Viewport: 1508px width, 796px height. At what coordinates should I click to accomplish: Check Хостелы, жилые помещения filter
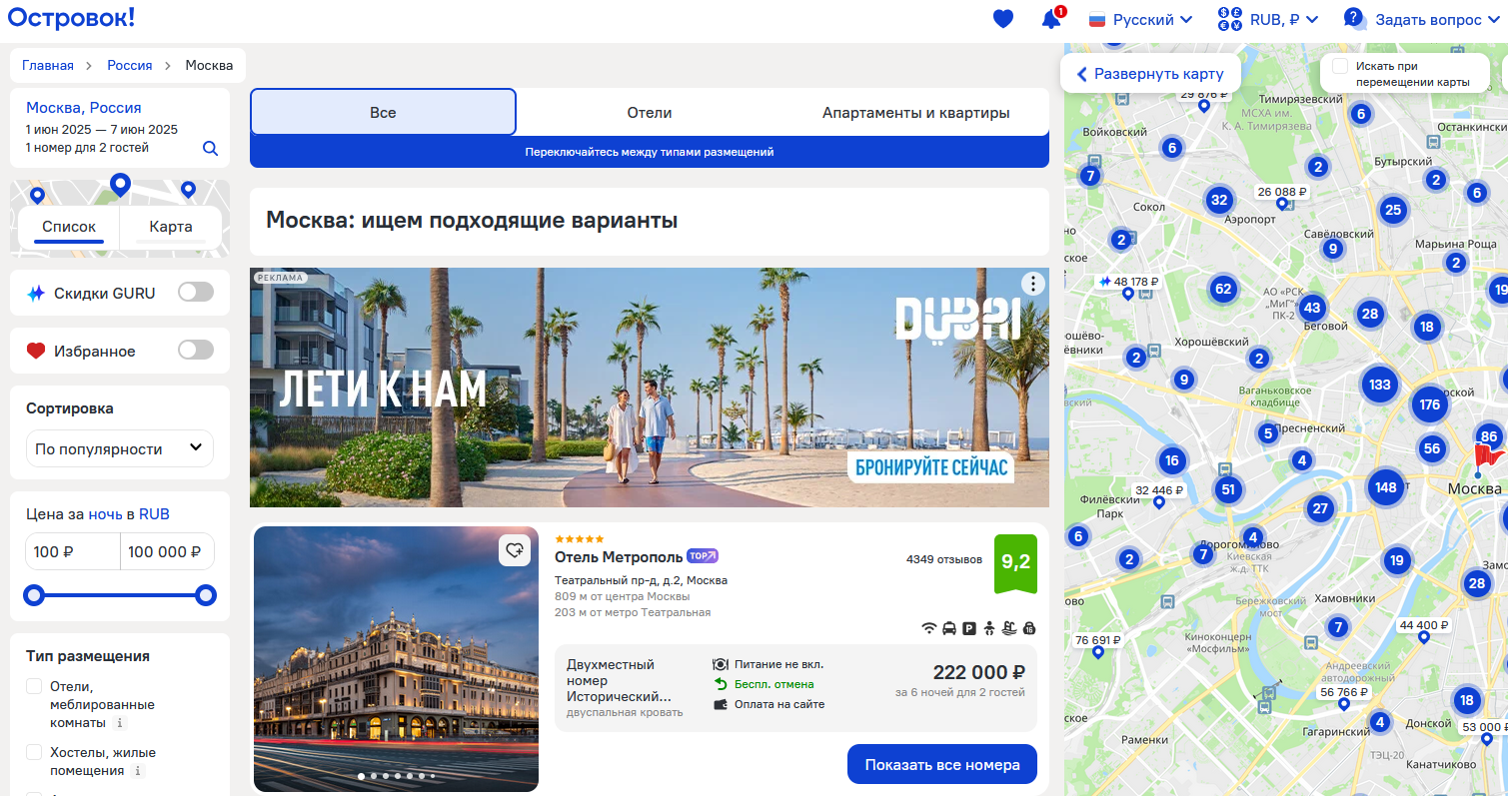(x=34, y=752)
